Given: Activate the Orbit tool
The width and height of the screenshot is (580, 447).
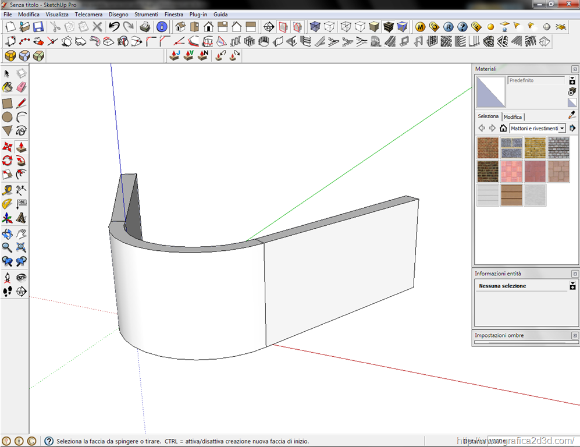Looking at the screenshot, I should click(7, 234).
